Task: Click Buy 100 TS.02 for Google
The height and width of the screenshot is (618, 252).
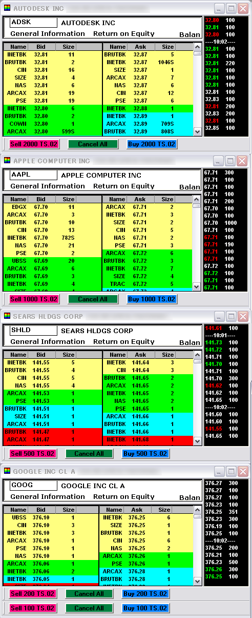Action: 145,608
